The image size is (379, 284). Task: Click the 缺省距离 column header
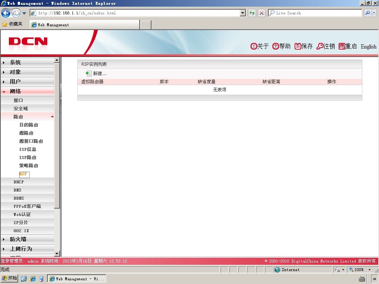tap(271, 82)
